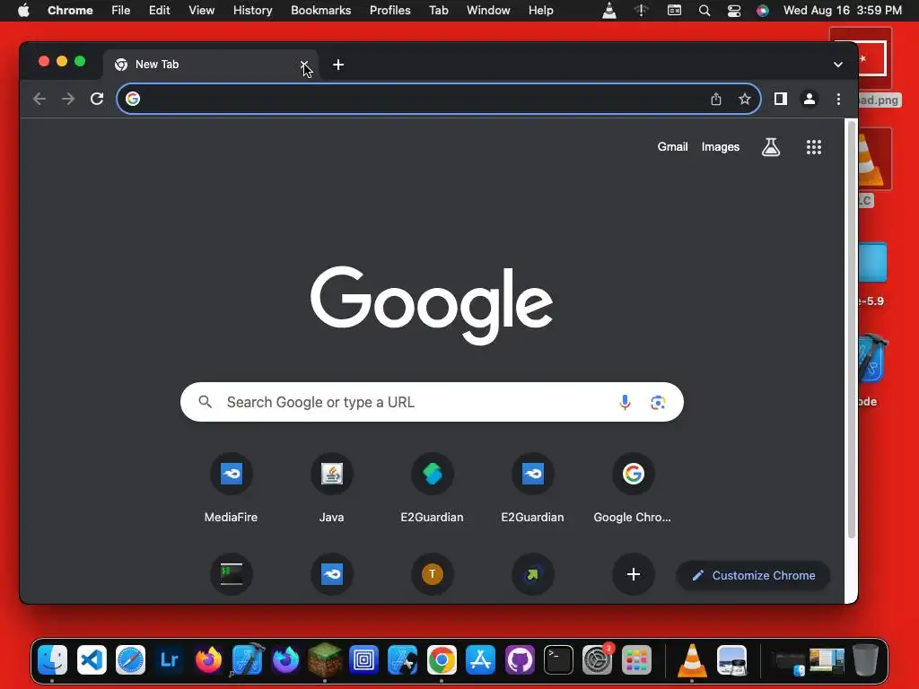Focus the Search Google or type a URL box
The width and height of the screenshot is (919, 689).
432,402
